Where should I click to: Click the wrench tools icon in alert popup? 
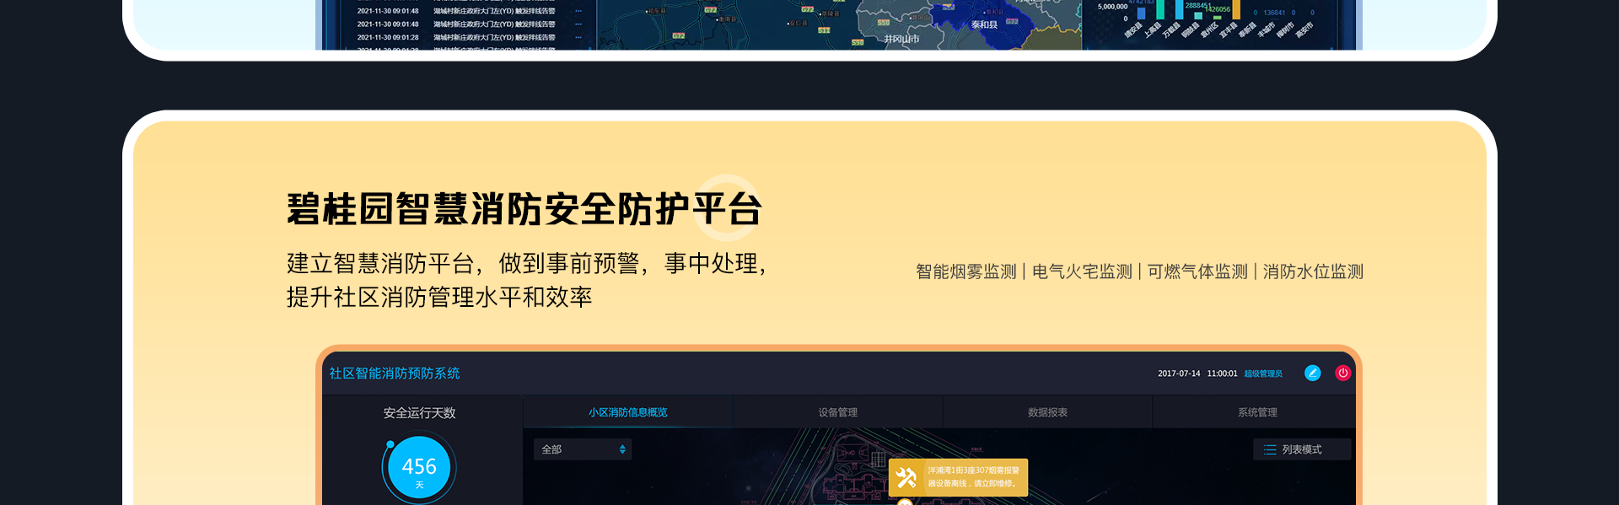coord(906,477)
